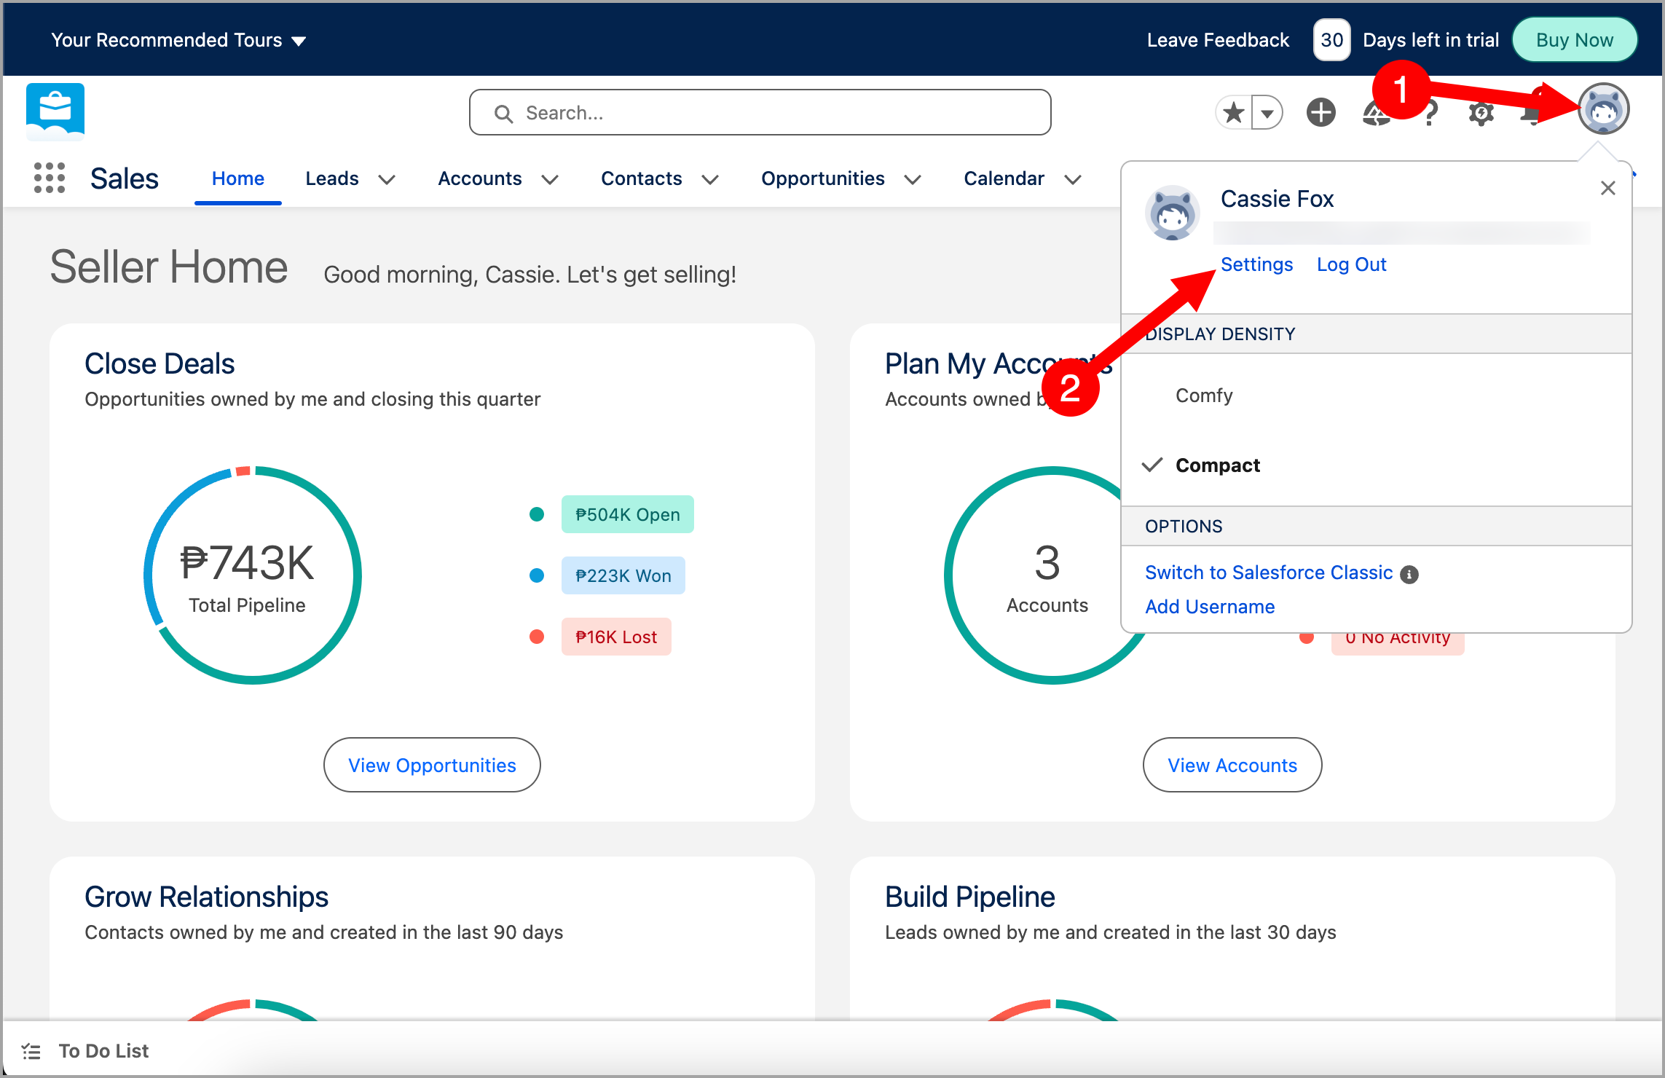
Task: Expand the Contacts tab chevron menu
Action: (710, 179)
